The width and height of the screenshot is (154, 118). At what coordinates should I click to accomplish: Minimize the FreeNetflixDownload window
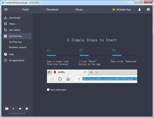click(137, 2)
